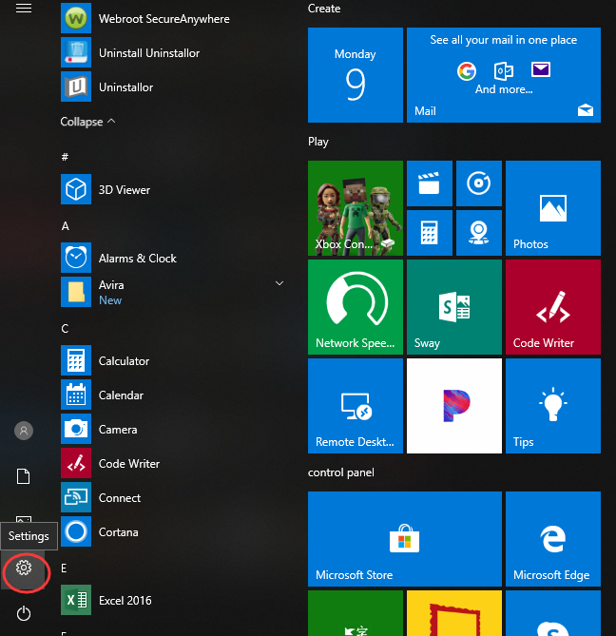Screen dimensions: 616x636
Task: Collapse the recently added list
Action: pos(87,122)
